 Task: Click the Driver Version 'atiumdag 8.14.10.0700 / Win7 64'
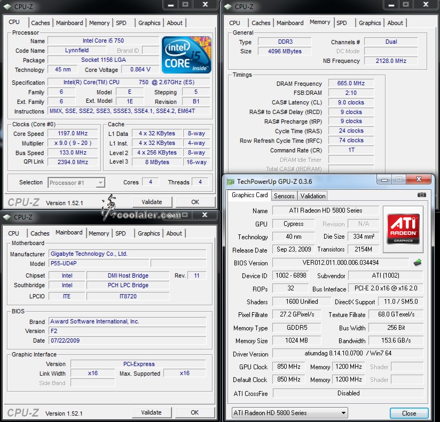[x=348, y=353]
